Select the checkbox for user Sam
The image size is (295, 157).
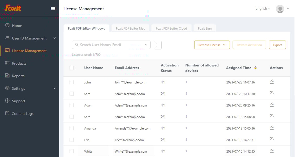72,94
